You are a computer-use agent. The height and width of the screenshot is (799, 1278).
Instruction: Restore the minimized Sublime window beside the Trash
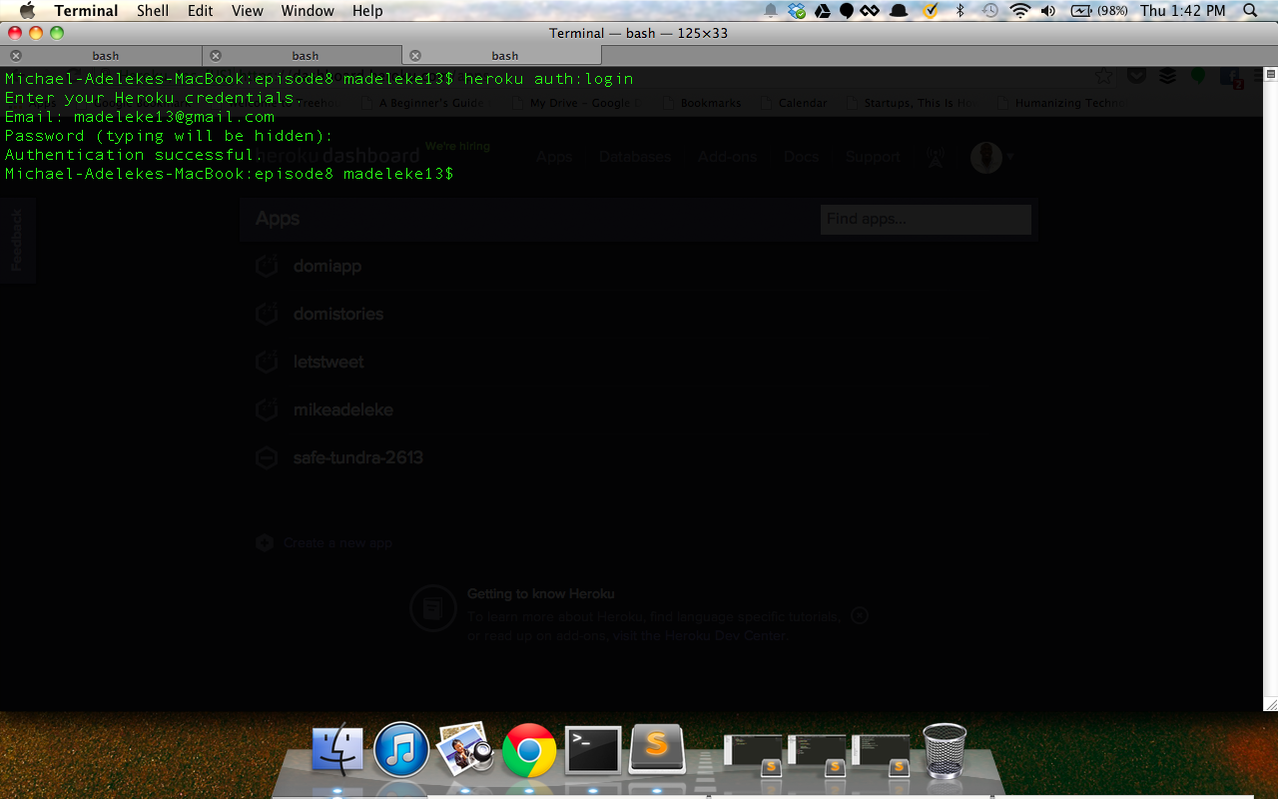(x=882, y=754)
